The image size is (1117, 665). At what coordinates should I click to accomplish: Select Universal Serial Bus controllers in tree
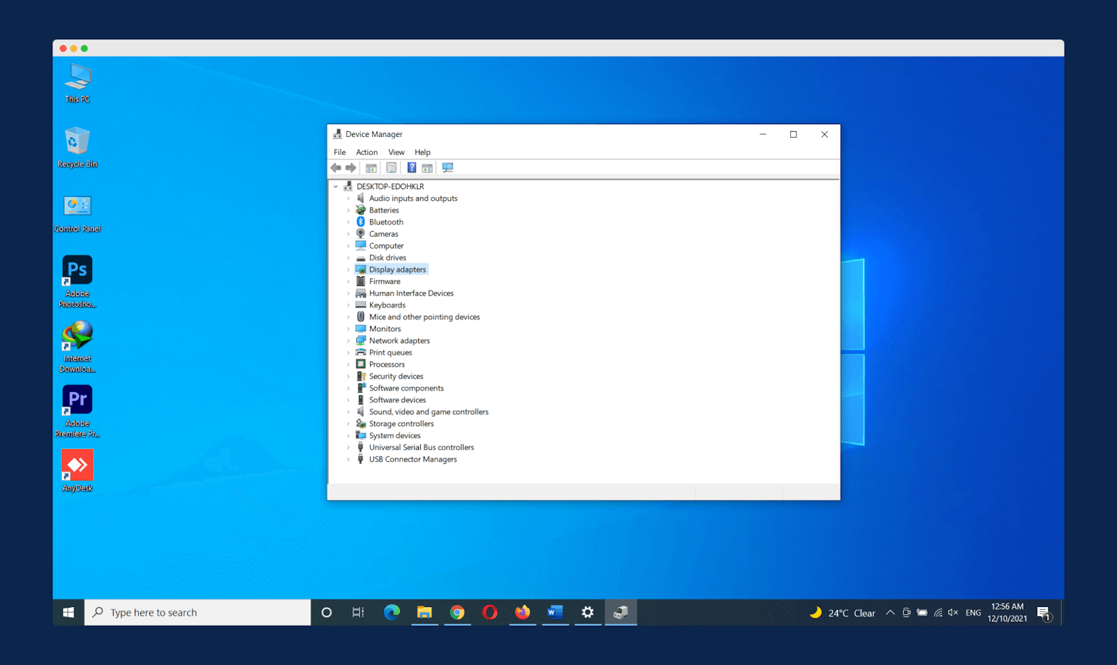pyautogui.click(x=421, y=448)
